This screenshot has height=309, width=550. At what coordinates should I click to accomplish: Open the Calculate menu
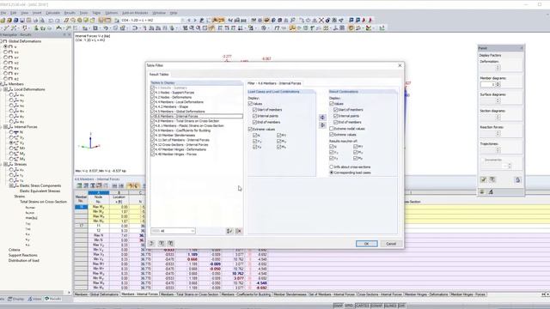pos(52,13)
